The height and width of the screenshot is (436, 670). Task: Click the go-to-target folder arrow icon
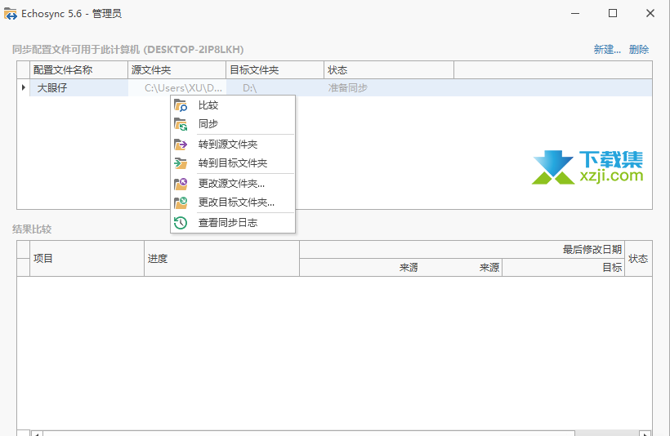(x=181, y=163)
